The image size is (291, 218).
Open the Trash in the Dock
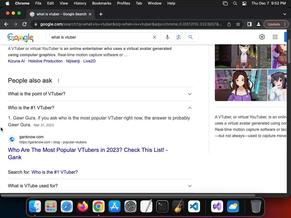(256, 206)
